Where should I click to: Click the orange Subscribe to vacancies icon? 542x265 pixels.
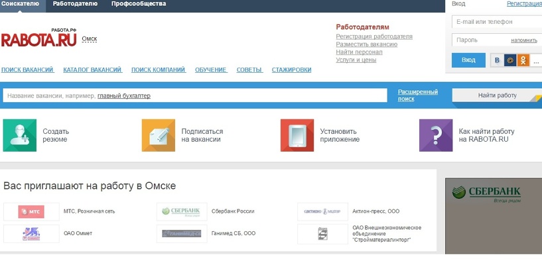point(159,135)
